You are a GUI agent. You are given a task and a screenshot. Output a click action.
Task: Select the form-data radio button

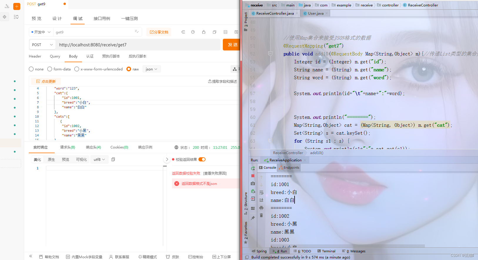pos(50,69)
